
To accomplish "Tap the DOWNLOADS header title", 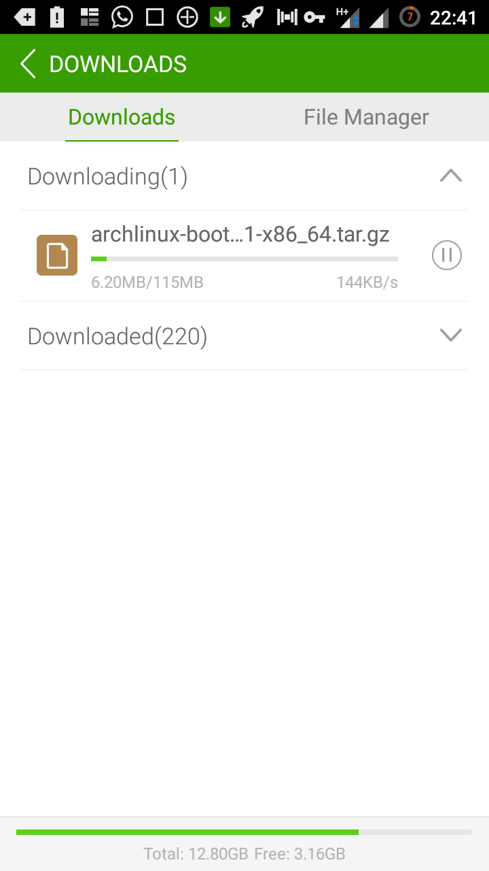I will [118, 64].
